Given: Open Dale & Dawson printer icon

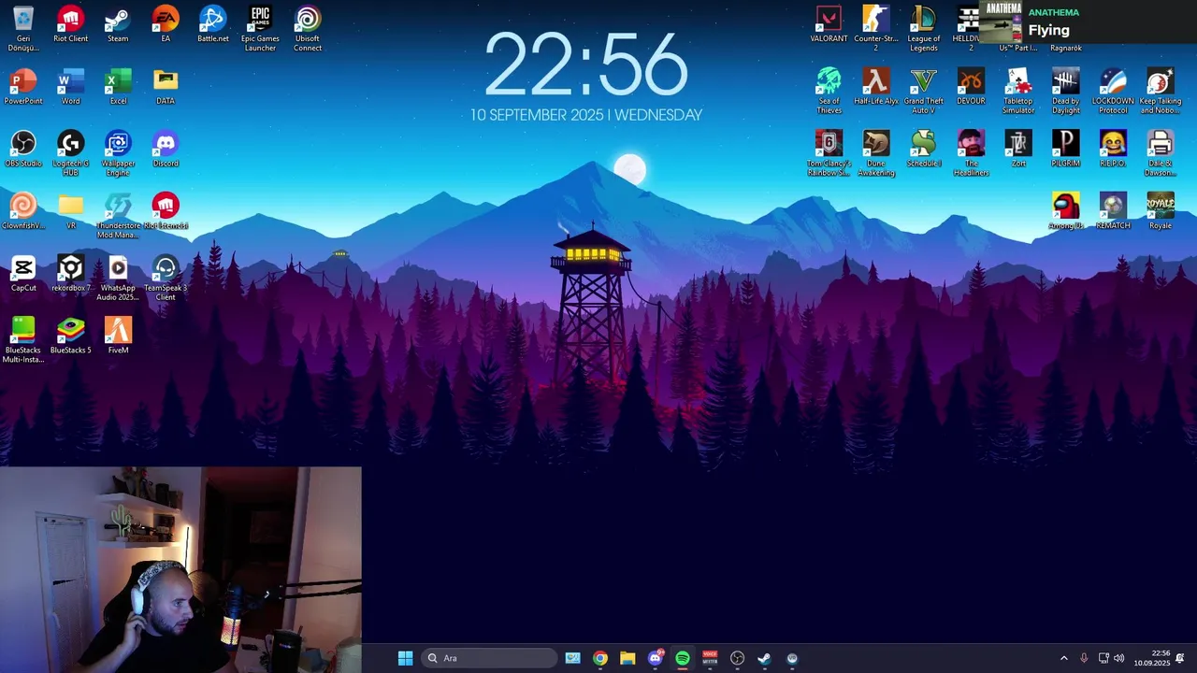Looking at the screenshot, I should coord(1161,153).
